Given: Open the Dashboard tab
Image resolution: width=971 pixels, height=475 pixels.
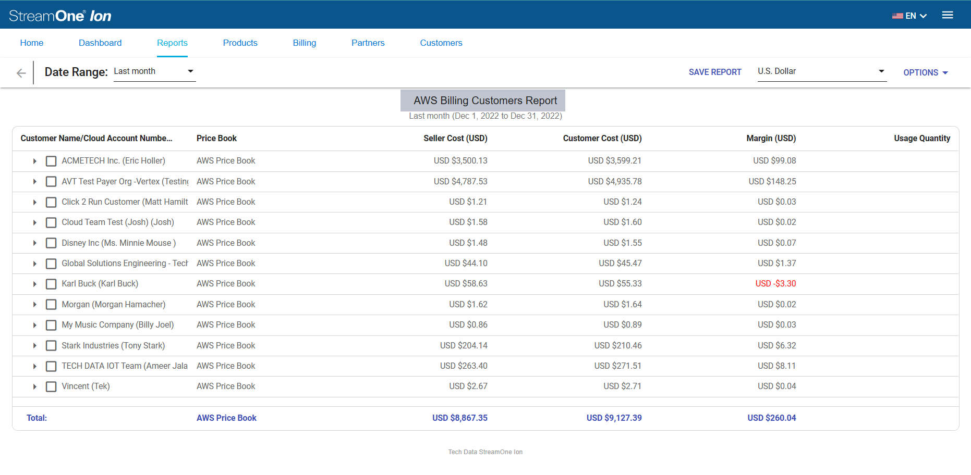Looking at the screenshot, I should click(100, 43).
